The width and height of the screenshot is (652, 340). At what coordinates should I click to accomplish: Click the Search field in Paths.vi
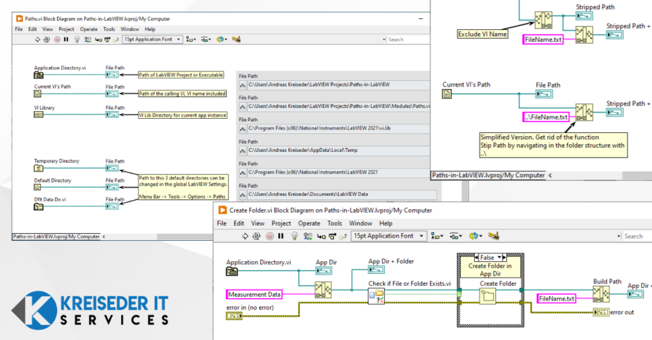pyautogui.click(x=406, y=39)
